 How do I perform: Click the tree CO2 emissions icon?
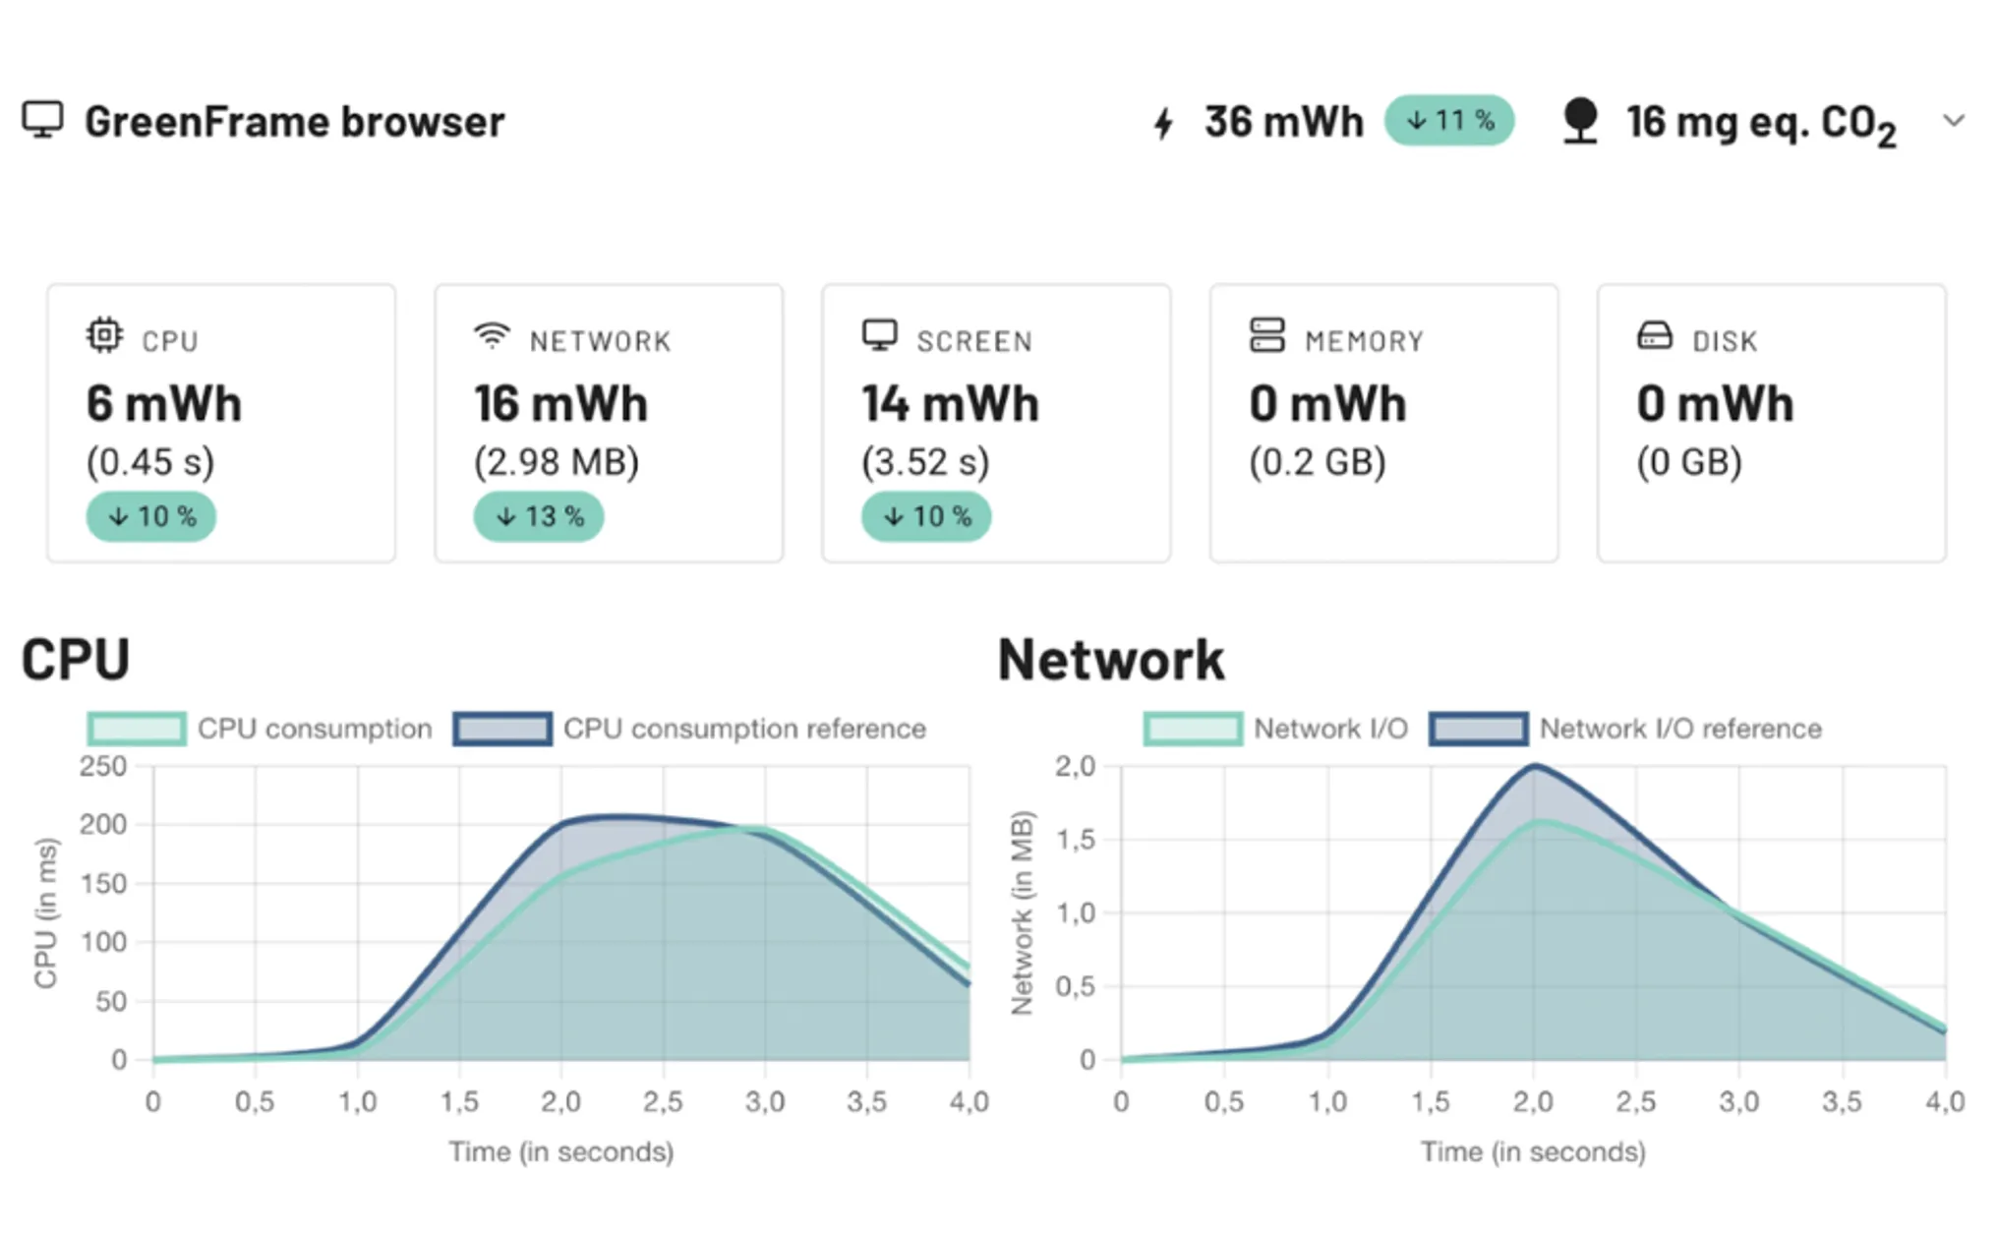coord(1579,122)
